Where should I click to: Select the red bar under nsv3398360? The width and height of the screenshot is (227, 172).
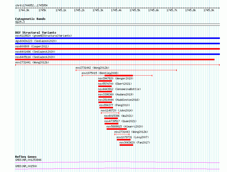(105, 97)
